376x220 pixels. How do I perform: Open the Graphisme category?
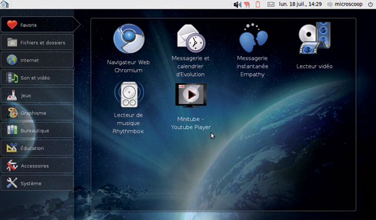37,113
